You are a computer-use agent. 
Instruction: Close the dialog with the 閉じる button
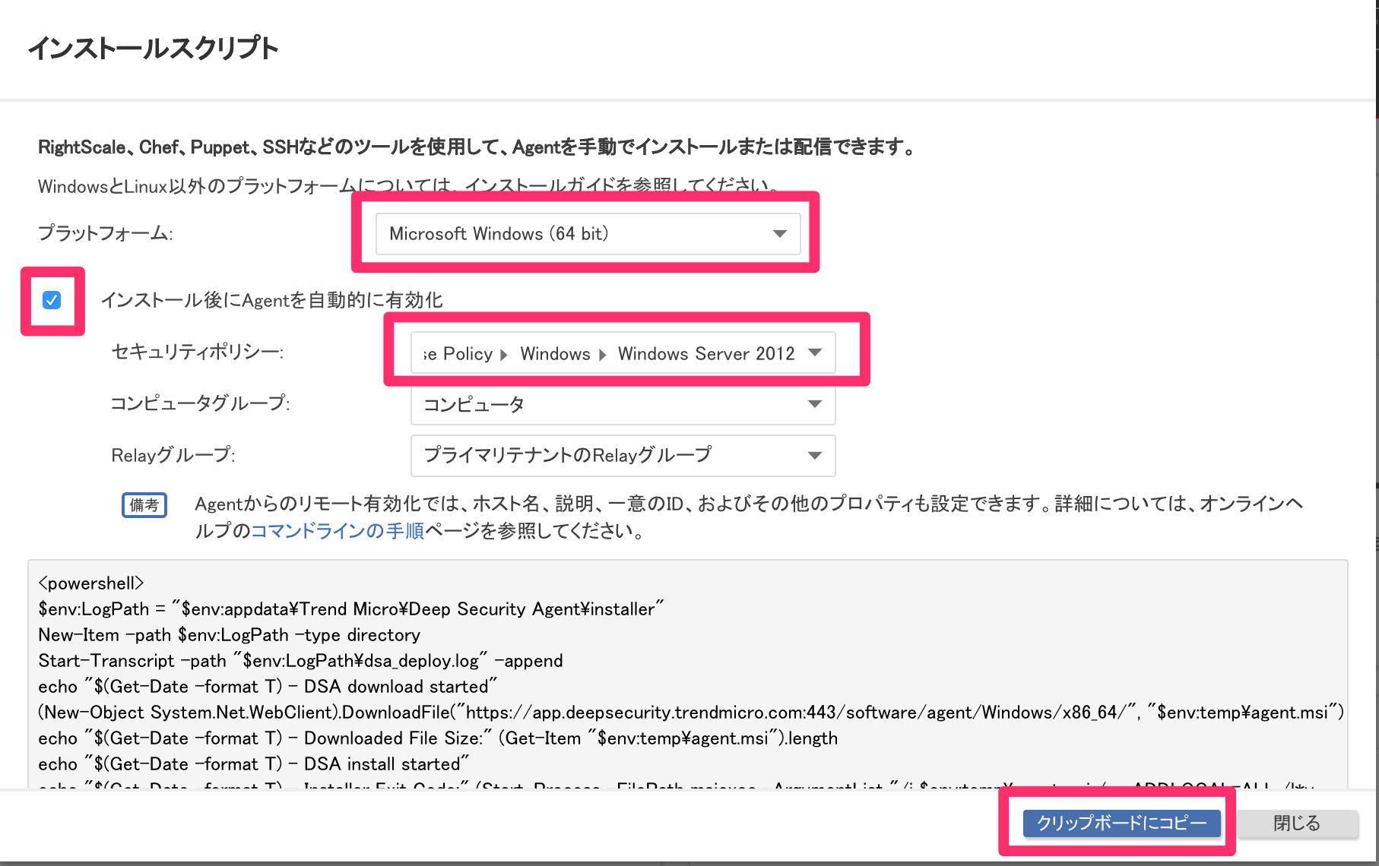[x=1296, y=823]
